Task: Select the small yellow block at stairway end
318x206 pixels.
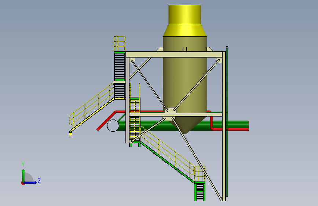Action: 70,134
